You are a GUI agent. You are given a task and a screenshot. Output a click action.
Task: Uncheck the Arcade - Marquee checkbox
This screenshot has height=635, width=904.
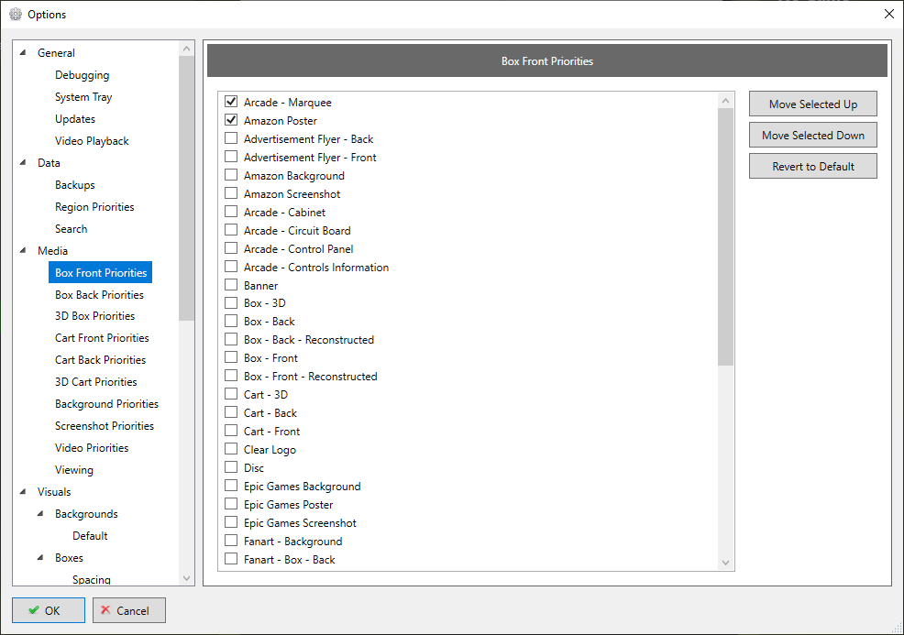[x=231, y=103]
